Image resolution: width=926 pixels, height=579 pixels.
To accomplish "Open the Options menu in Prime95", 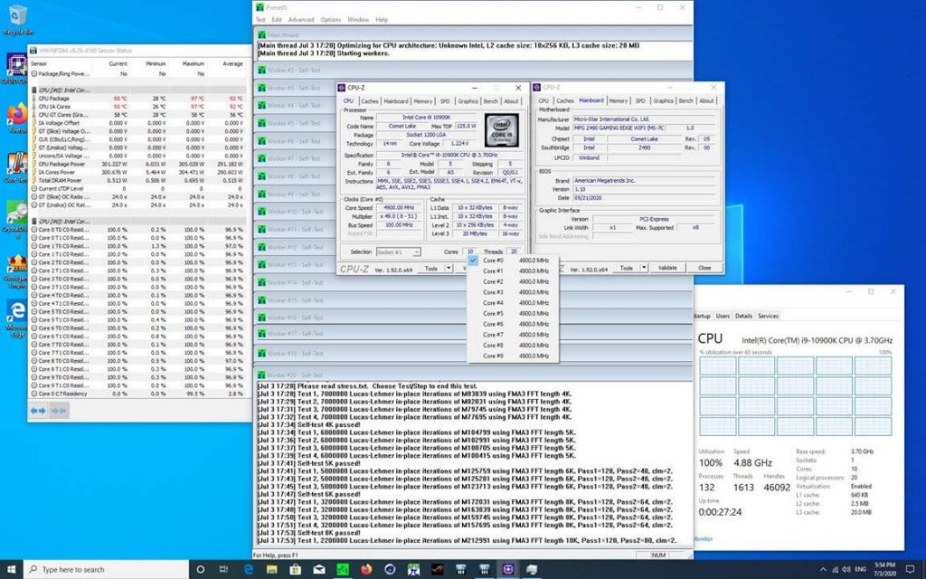I will click(331, 20).
